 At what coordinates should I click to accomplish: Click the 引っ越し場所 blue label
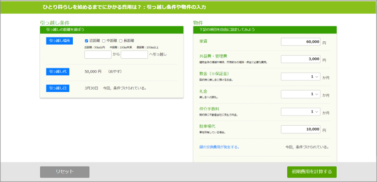click(x=59, y=41)
